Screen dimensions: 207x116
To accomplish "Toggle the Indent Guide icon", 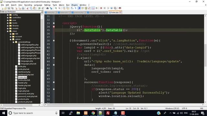I will 79,8.
